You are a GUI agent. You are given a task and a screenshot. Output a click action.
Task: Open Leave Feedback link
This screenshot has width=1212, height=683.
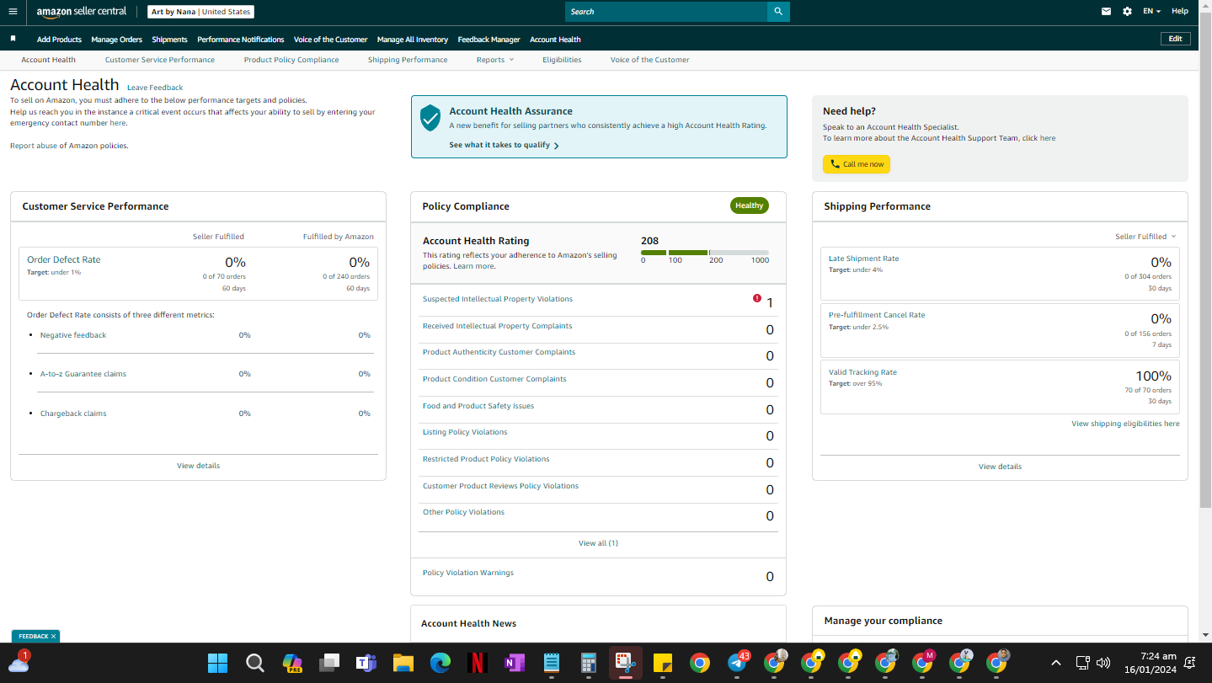coord(155,88)
